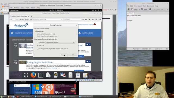Image resolution: width=174 pixels, height=98 pixels.
Task: Open the BOOT TIME video thumbnail
Action: tap(43, 89)
